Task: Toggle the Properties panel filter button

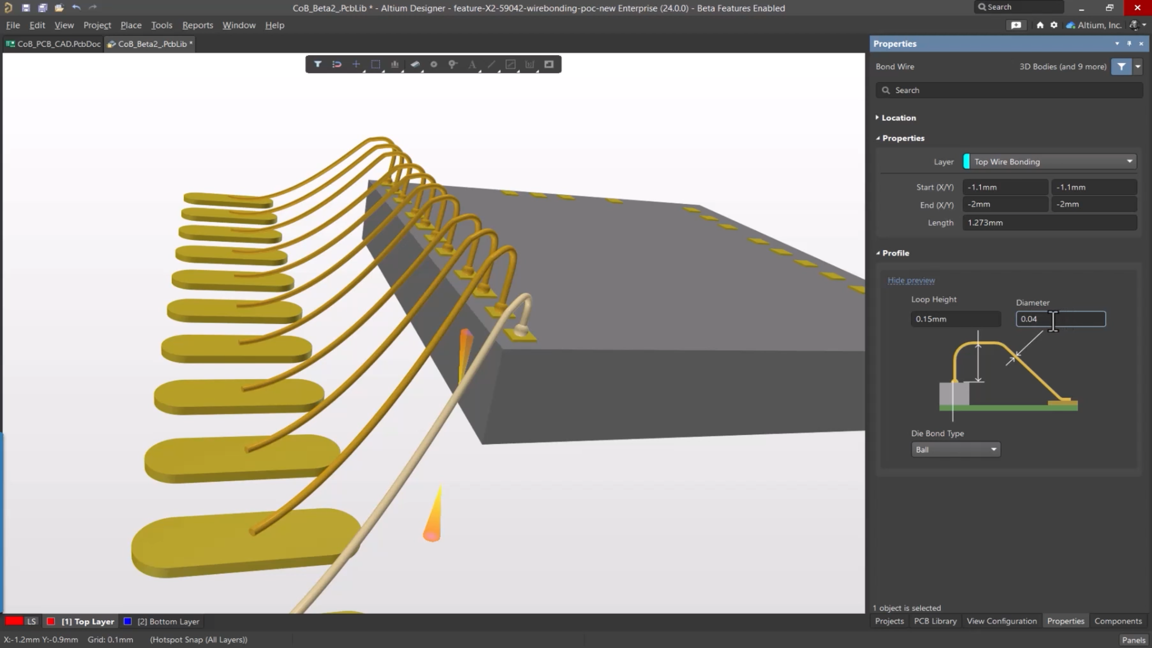Action: coord(1121,67)
